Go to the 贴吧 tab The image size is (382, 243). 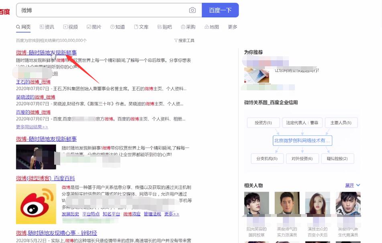(x=165, y=27)
